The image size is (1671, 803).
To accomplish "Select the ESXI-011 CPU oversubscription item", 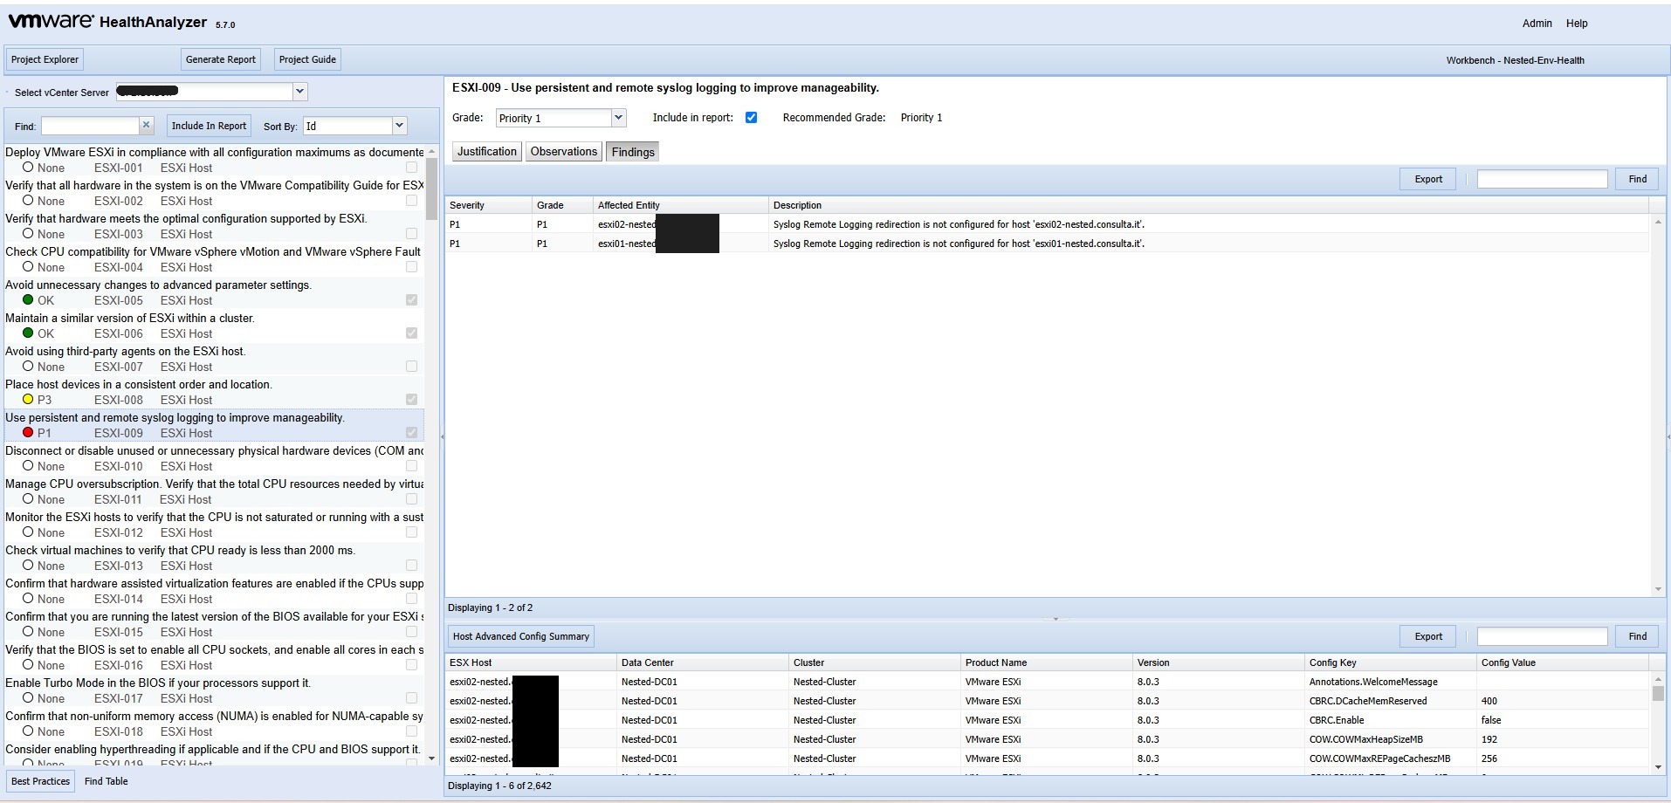I will (x=214, y=491).
